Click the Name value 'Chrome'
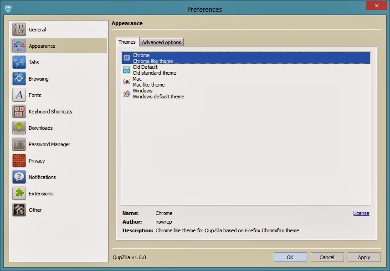Screen dimensions: 390x271 [164, 213]
